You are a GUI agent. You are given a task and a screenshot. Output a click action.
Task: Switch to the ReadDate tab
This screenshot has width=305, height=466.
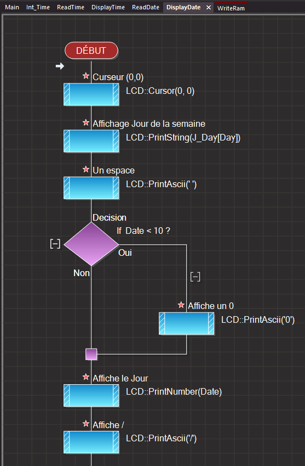tap(146, 8)
